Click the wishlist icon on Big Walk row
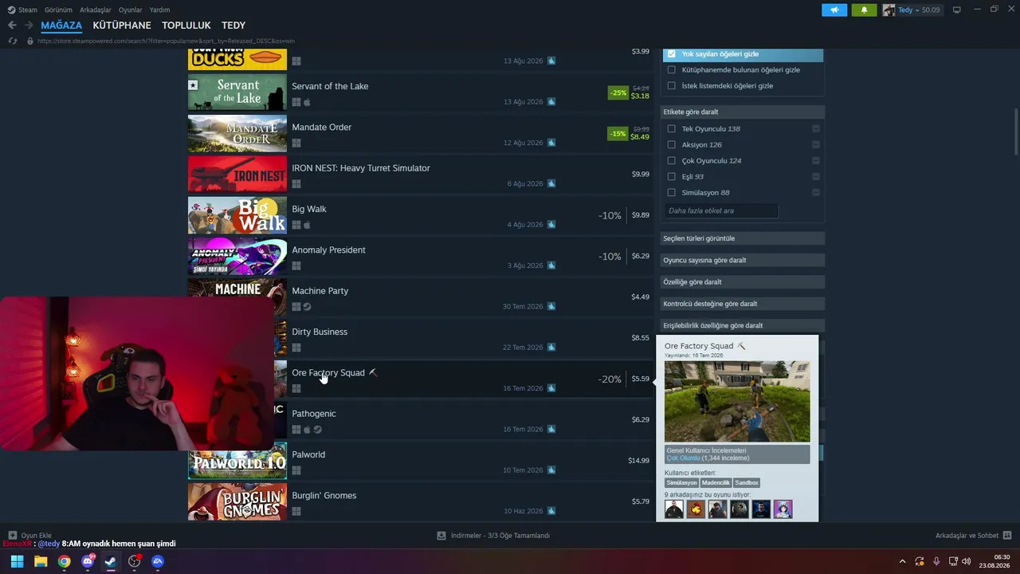 (551, 225)
